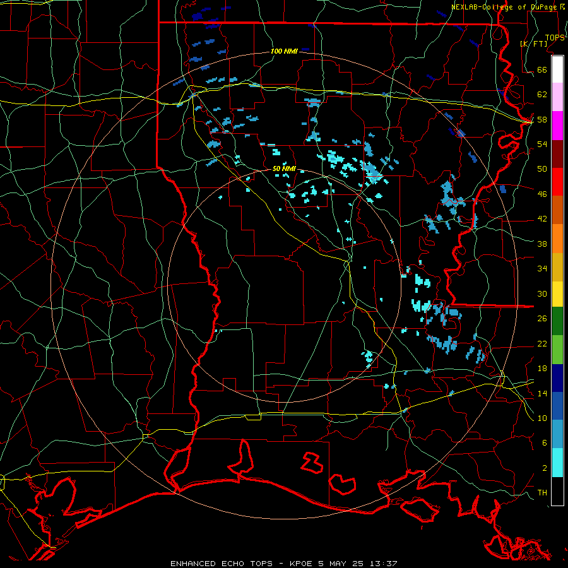Click the yellow legend swatch
This screenshot has height=568, width=568.
pyautogui.click(x=557, y=293)
